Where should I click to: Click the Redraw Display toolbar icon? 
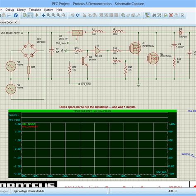[25, 15]
